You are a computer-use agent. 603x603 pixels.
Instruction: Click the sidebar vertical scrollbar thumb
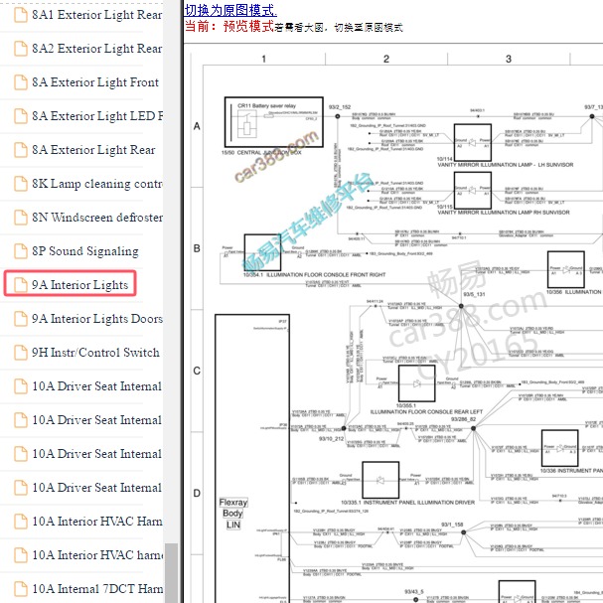point(171,573)
